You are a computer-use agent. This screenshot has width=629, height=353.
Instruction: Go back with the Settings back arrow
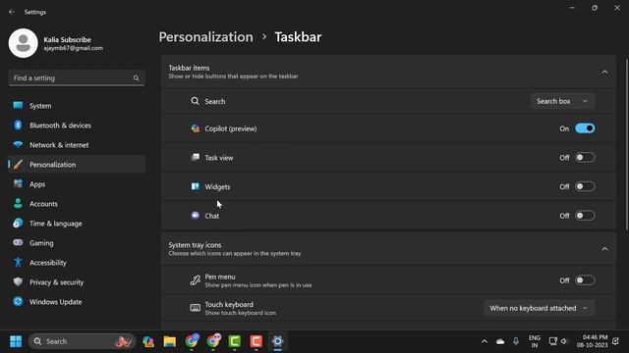pos(12,12)
